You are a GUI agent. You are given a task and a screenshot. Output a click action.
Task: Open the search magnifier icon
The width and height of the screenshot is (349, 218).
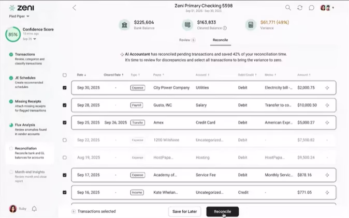tap(288, 8)
